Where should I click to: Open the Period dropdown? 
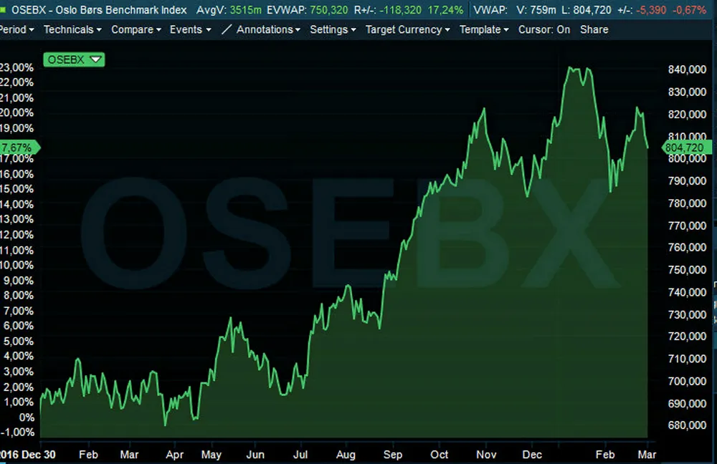[16, 29]
